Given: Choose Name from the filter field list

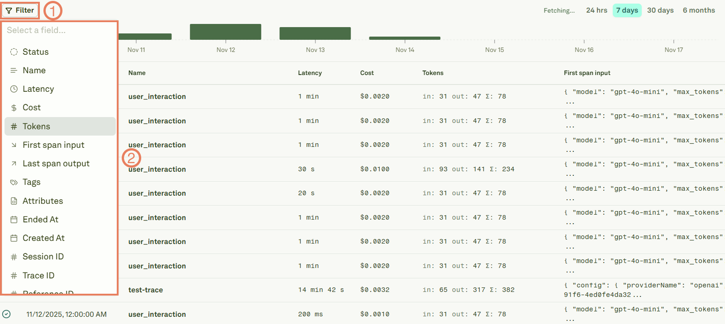Looking at the screenshot, I should pyautogui.click(x=60, y=70).
